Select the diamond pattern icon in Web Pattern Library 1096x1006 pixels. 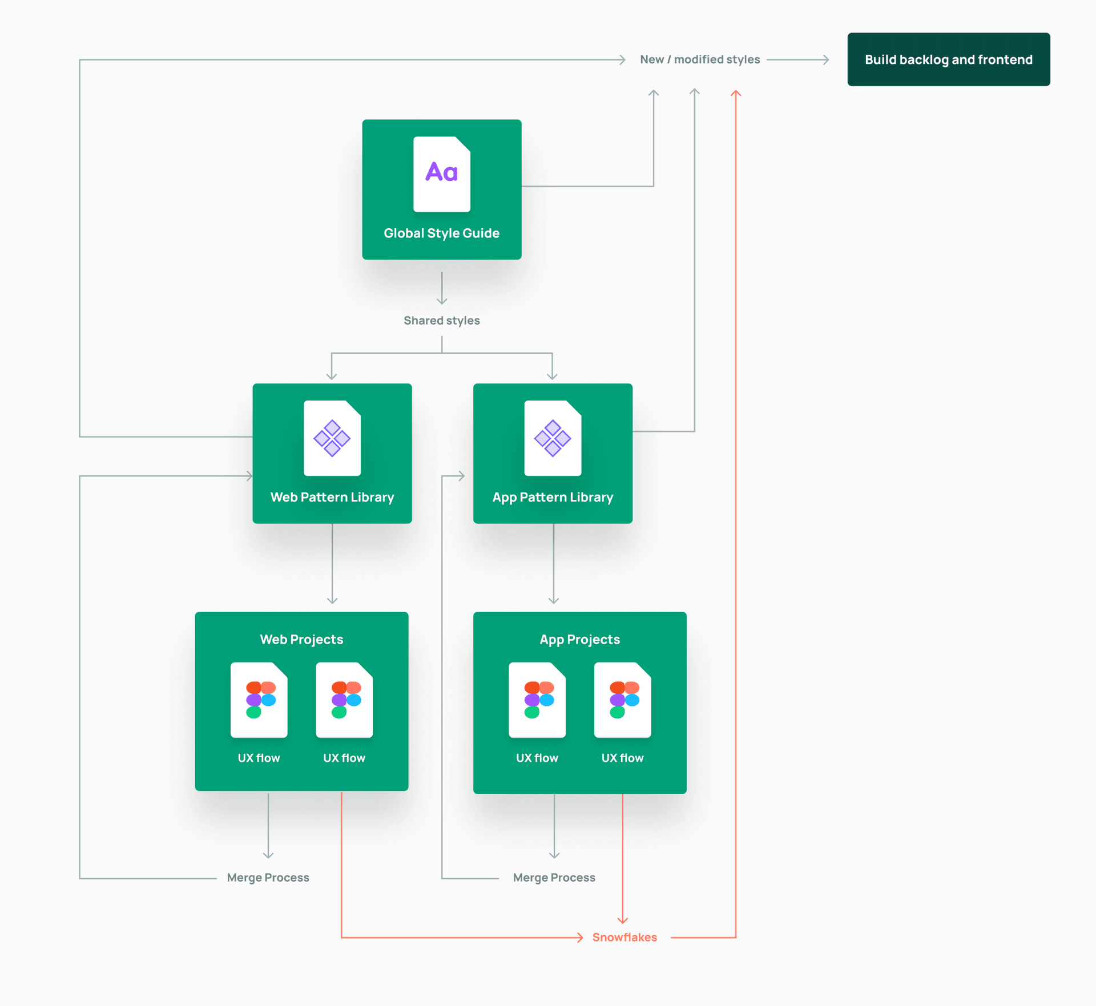click(332, 438)
